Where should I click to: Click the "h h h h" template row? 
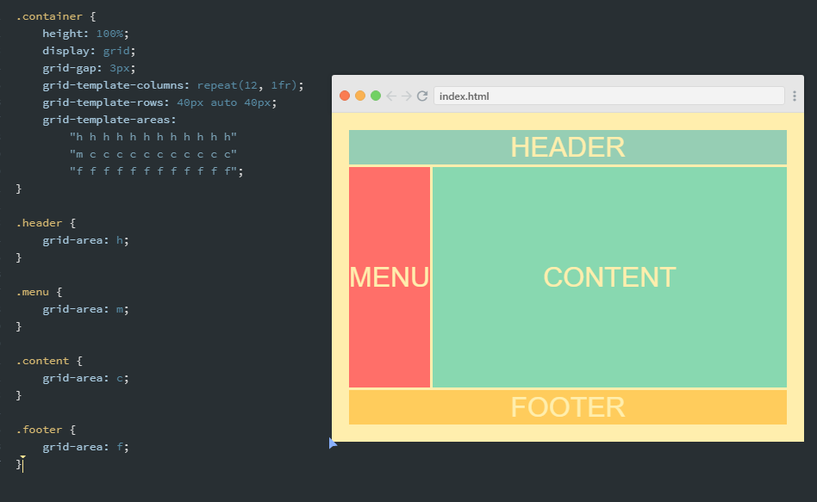click(x=153, y=137)
